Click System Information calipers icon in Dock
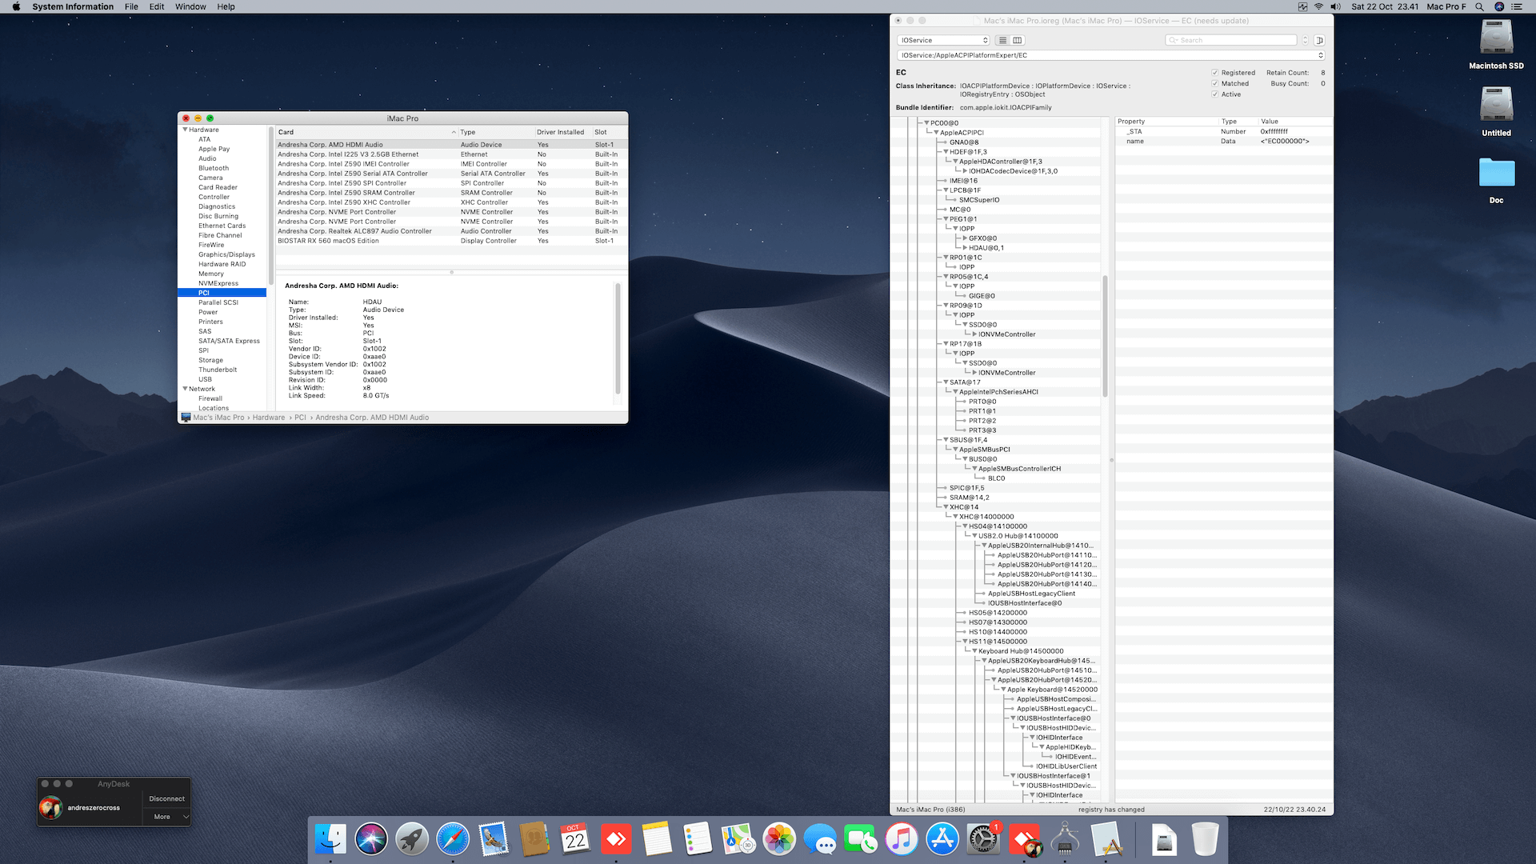This screenshot has height=864, width=1536. click(x=1066, y=839)
